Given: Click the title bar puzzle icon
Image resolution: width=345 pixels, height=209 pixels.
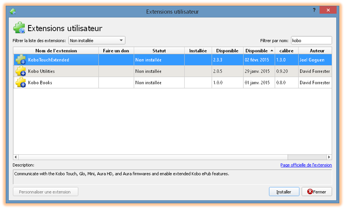Looking at the screenshot, I should click(x=13, y=11).
